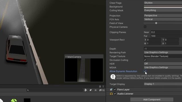Toggle the hidden packages eye icon

click(x=102, y=90)
